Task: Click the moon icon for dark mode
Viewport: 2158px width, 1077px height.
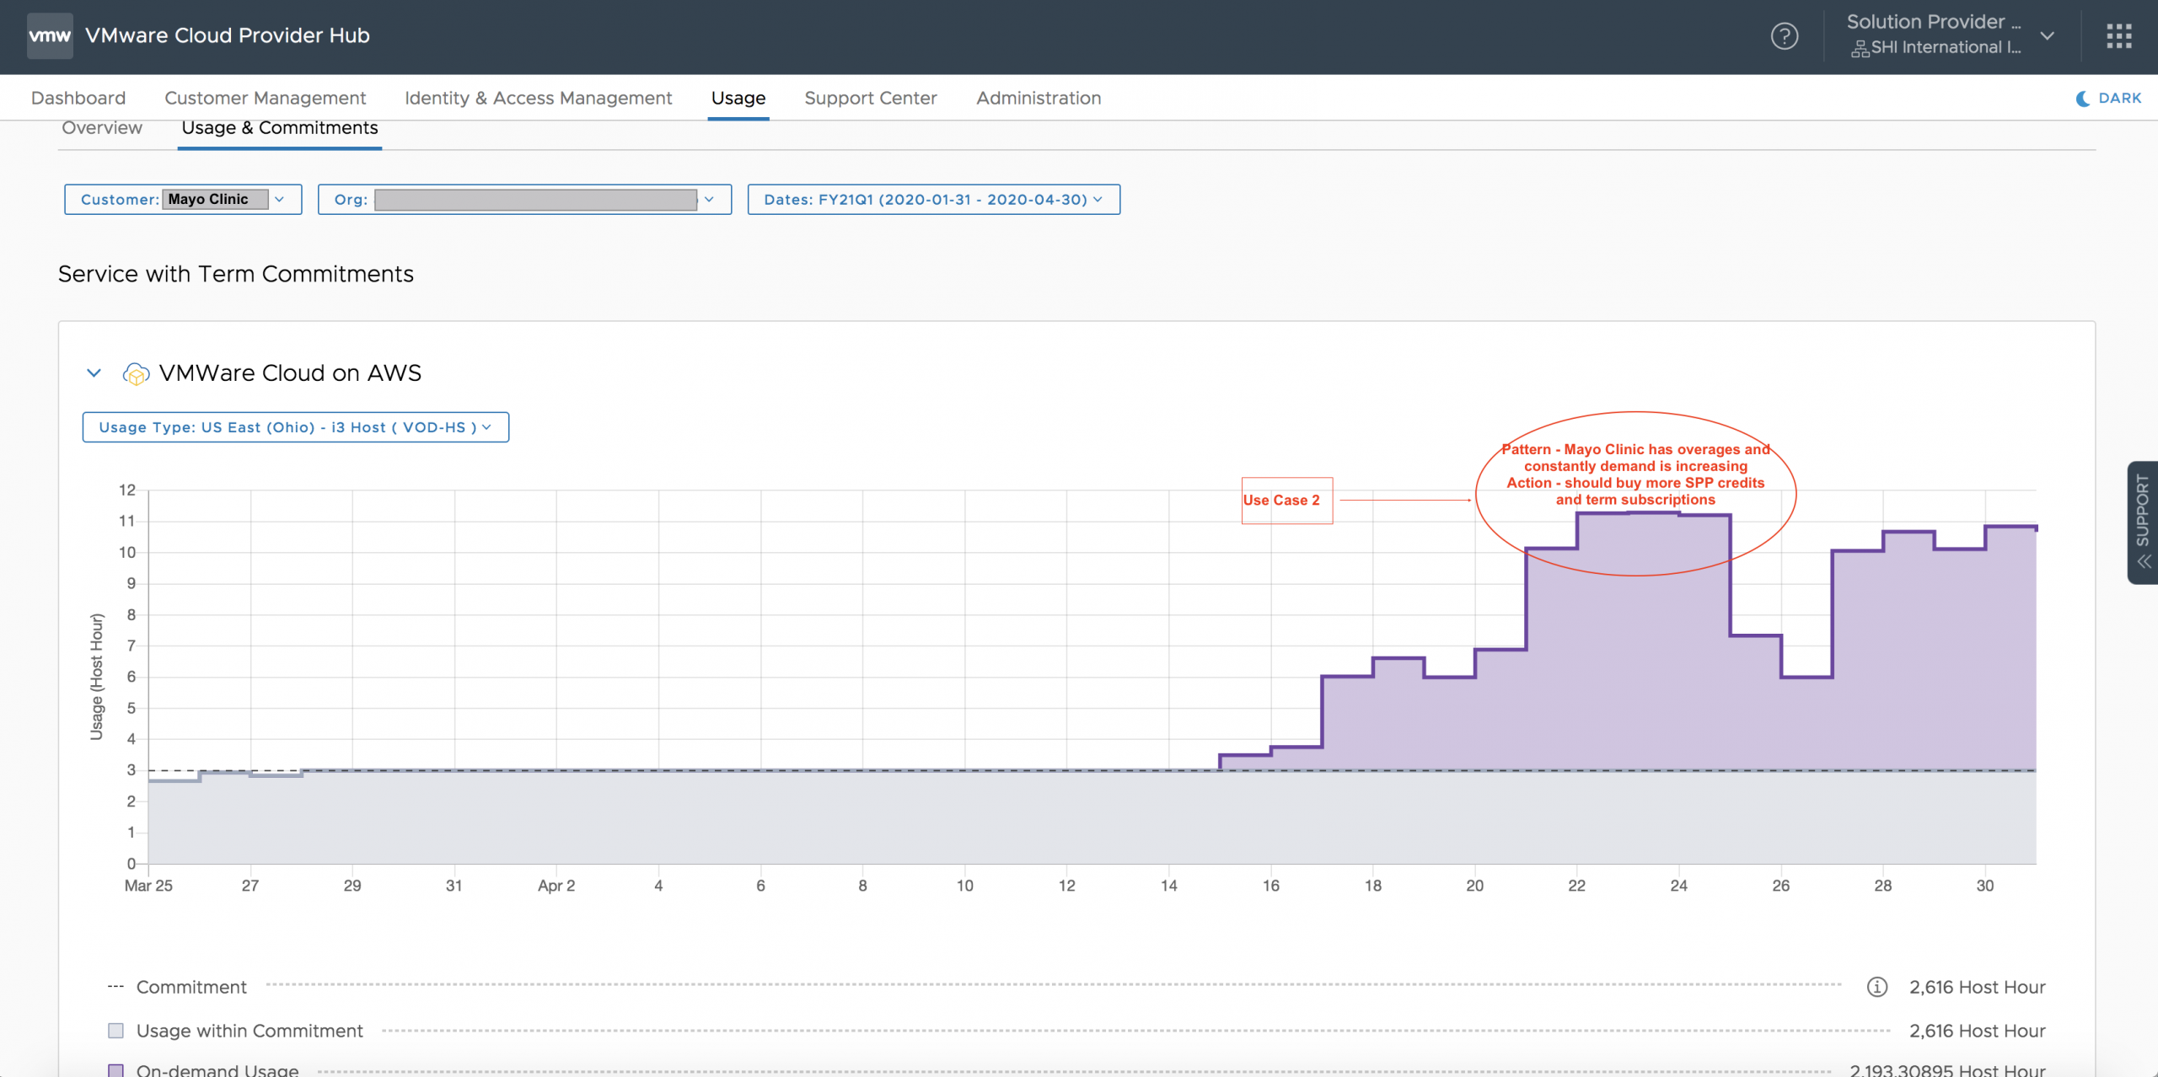Action: [2083, 99]
